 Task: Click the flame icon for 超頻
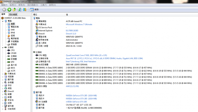point(9,36)
